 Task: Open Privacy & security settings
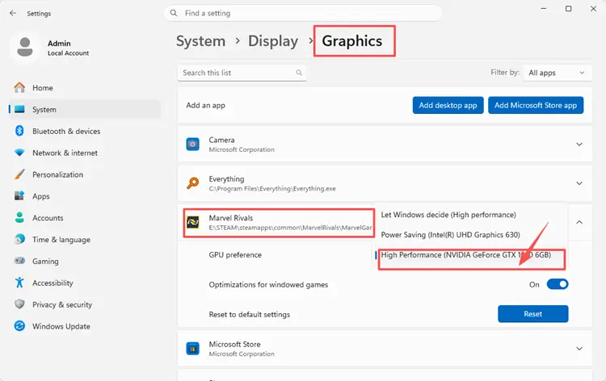(x=84, y=304)
